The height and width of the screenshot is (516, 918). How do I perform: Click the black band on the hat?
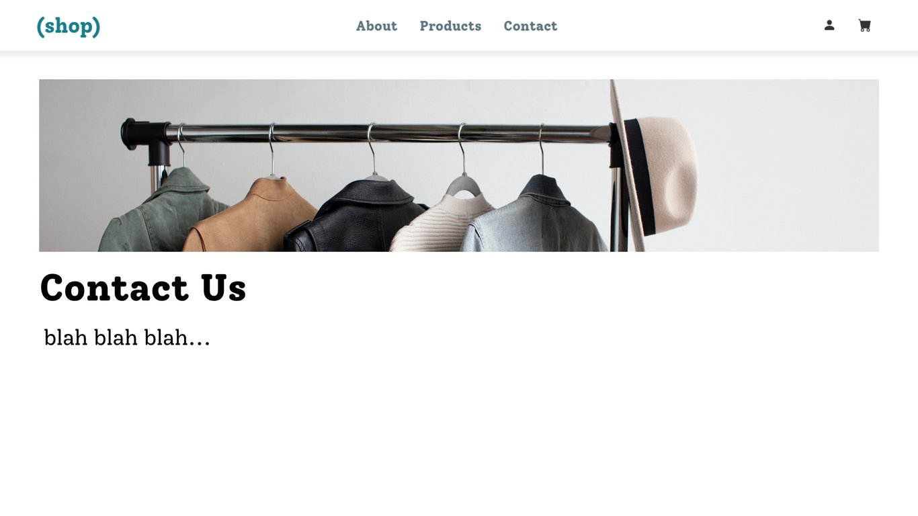pyautogui.click(x=642, y=176)
